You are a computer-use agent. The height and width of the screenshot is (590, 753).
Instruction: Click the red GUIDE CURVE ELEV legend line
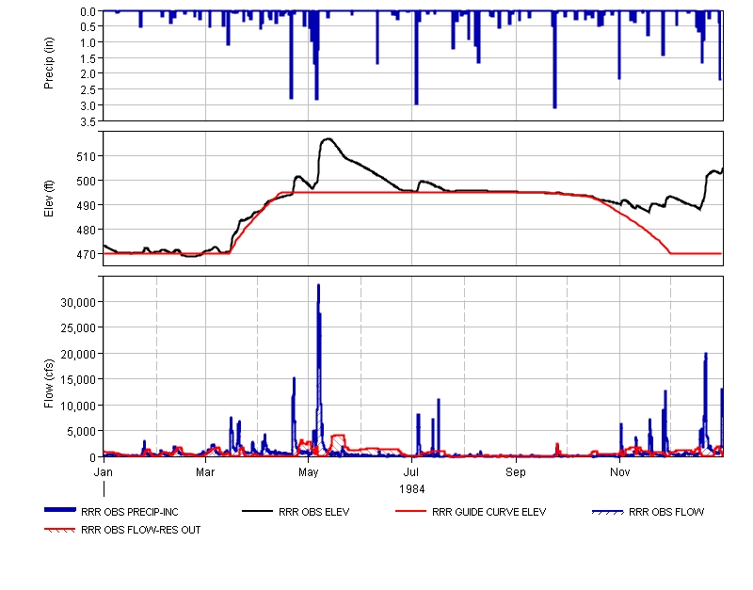click(411, 512)
